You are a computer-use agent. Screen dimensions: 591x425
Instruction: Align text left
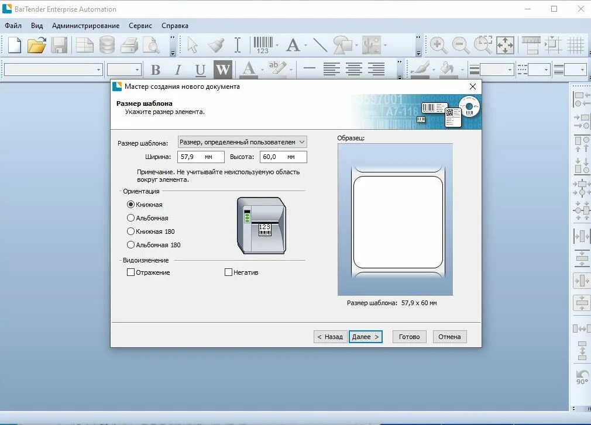pos(331,69)
